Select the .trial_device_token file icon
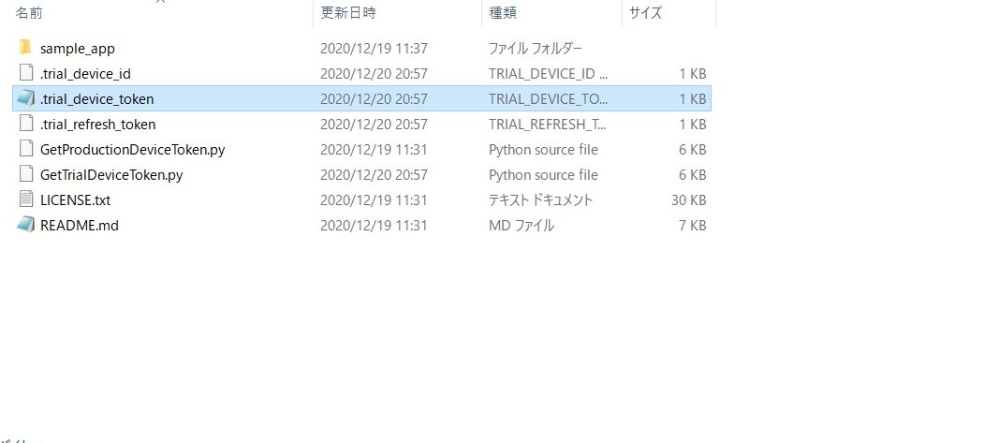Image resolution: width=999 pixels, height=443 pixels. tap(25, 98)
